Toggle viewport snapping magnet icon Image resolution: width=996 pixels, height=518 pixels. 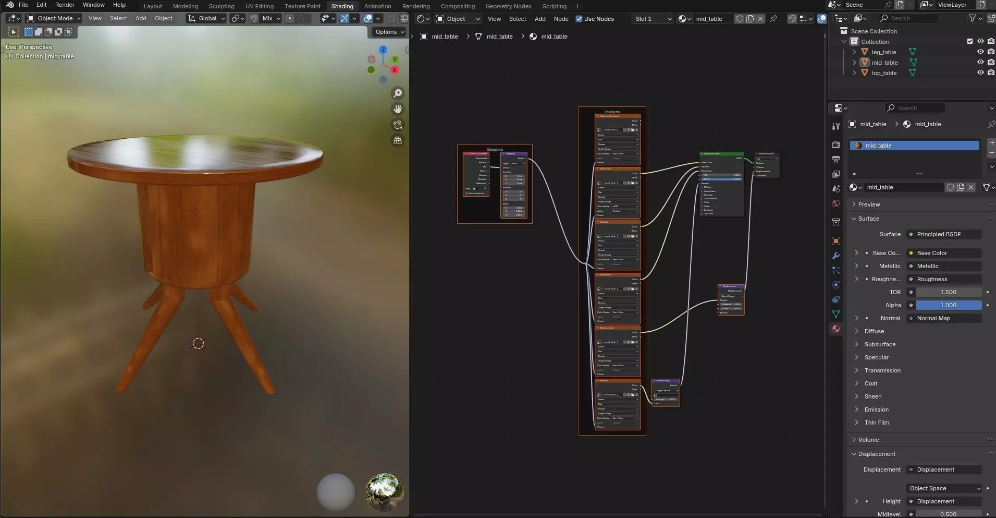coord(254,18)
